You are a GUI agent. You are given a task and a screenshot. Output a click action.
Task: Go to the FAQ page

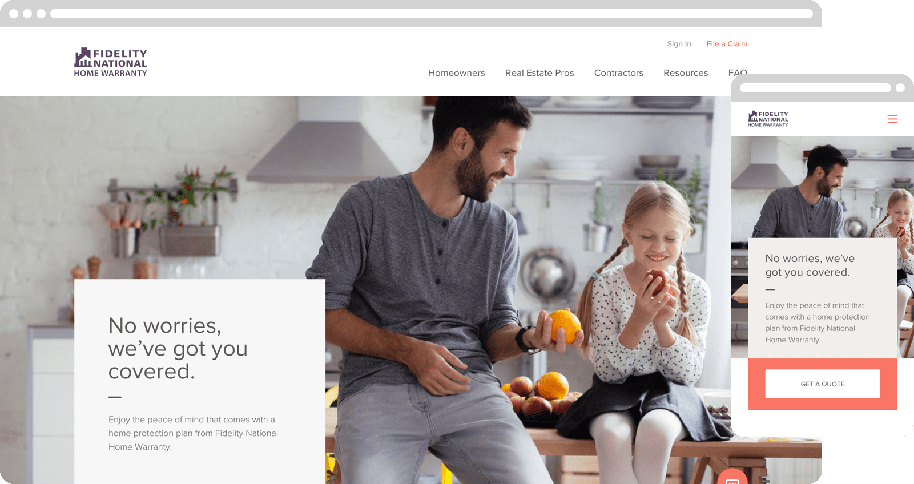coord(738,72)
